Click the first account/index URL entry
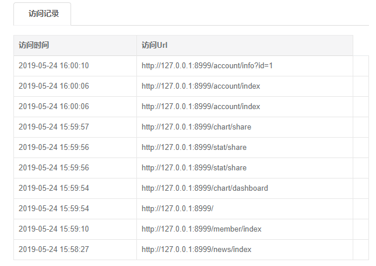The width and height of the screenshot is (376, 266). [x=201, y=86]
